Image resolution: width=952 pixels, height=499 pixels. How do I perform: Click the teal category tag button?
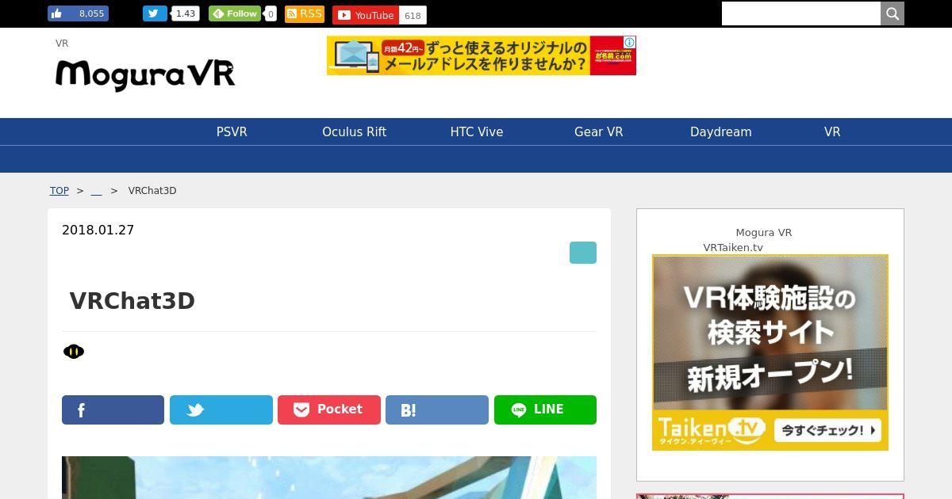(x=583, y=253)
